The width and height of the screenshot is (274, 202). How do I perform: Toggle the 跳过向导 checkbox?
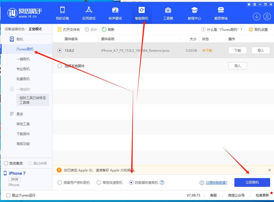pyautogui.click(x=30, y=163)
